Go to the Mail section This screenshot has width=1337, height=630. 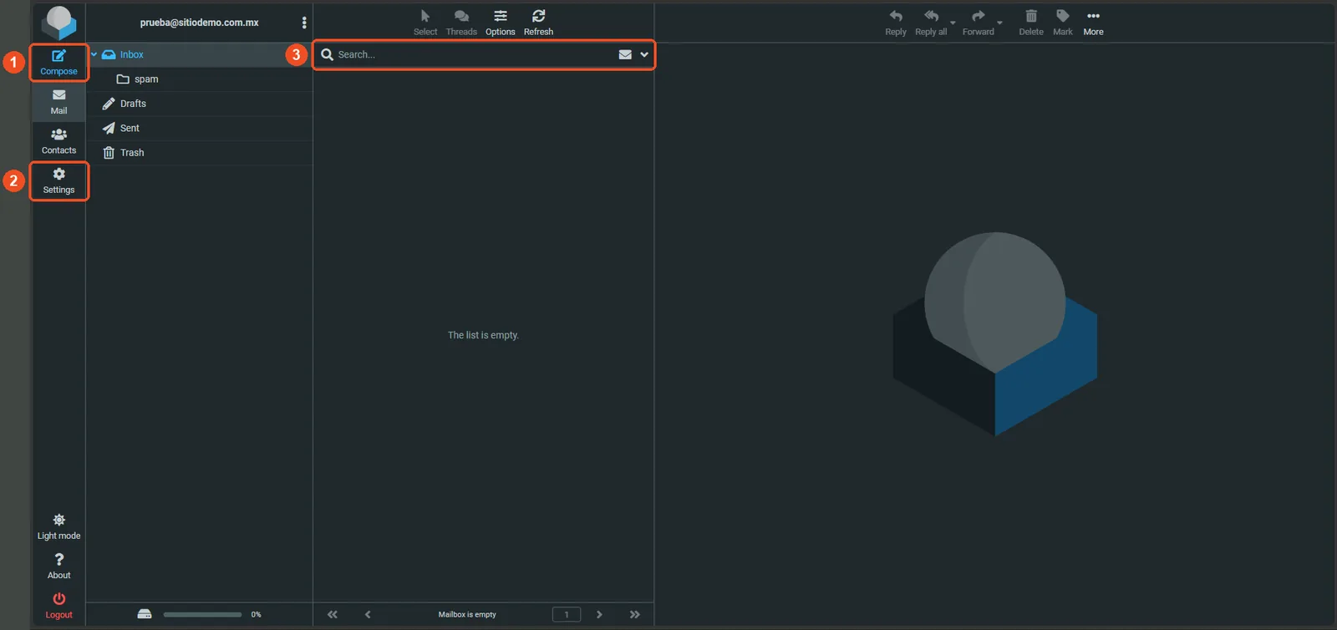pyautogui.click(x=58, y=102)
